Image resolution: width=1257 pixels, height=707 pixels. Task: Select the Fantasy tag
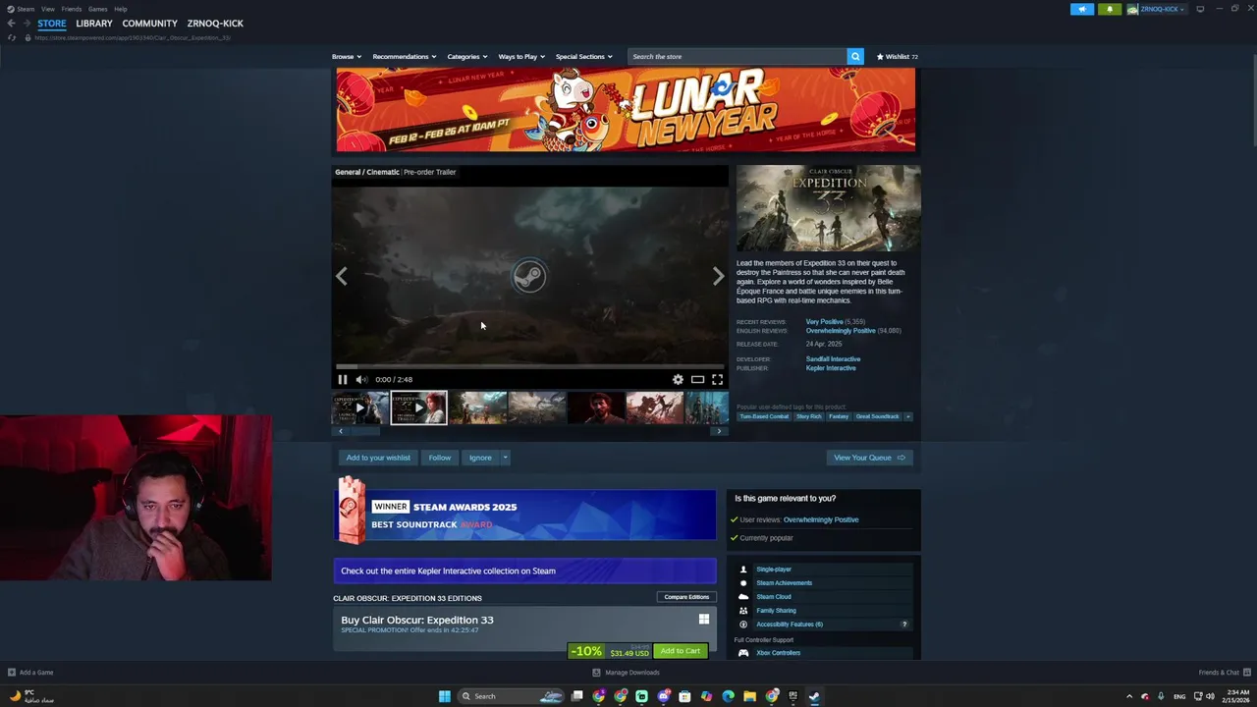click(839, 416)
